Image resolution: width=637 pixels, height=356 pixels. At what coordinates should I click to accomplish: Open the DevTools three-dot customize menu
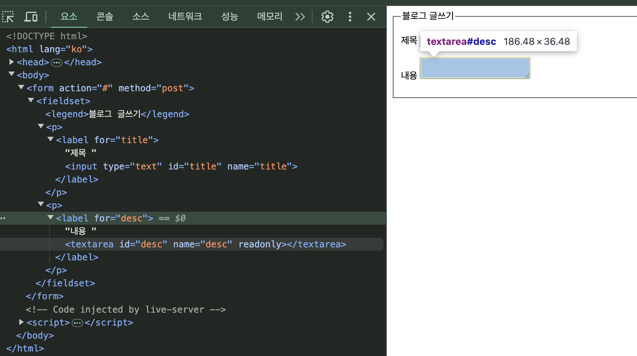point(350,17)
